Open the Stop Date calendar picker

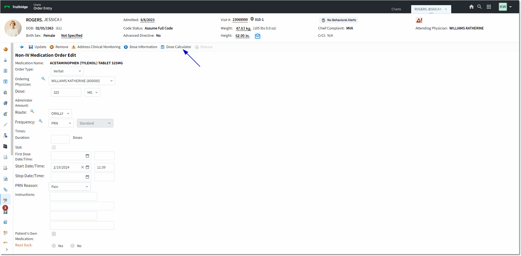[87, 177]
